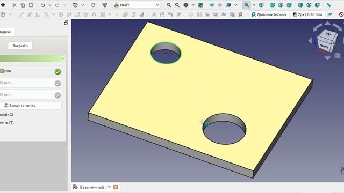The height and width of the screenshot is (193, 344).
Task: Select the Draft Text A tool
Action: [154, 14]
